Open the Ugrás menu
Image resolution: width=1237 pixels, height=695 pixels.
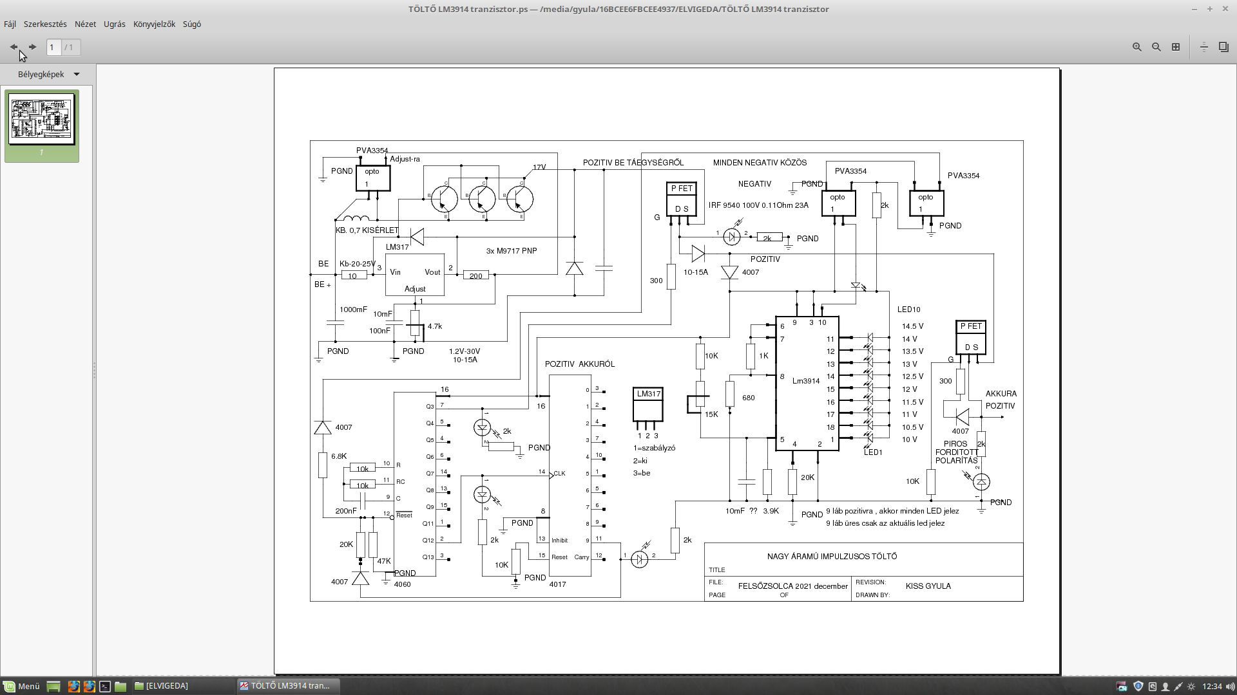pyautogui.click(x=115, y=24)
